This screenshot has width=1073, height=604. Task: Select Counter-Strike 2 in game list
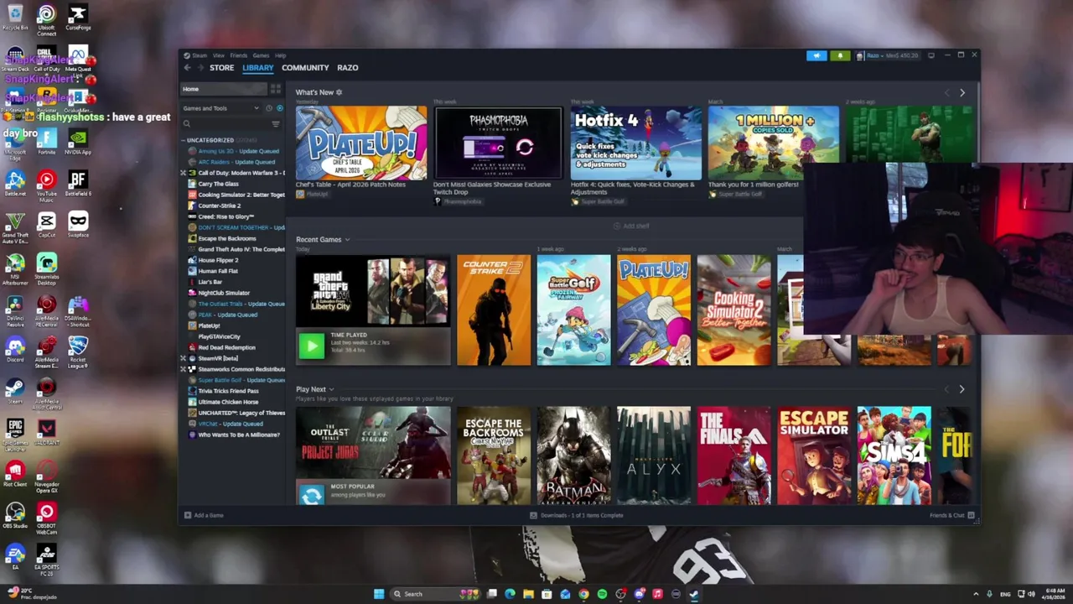click(220, 206)
